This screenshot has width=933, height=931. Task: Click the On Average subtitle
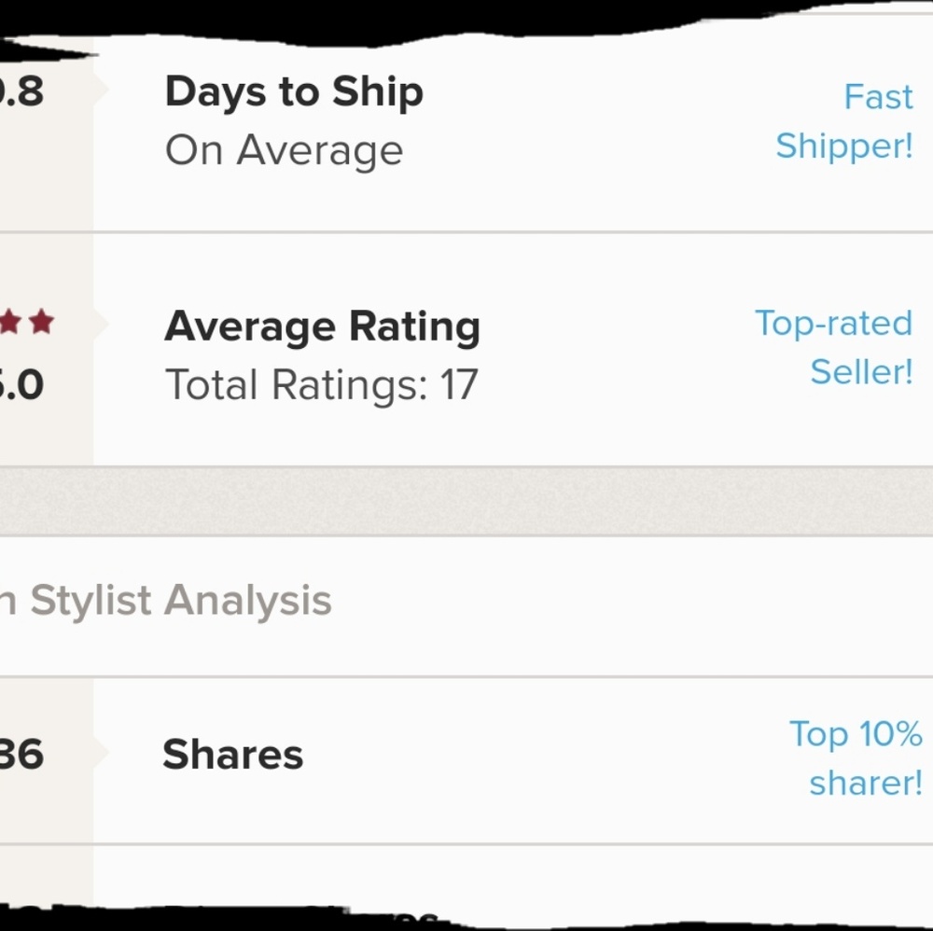coord(284,150)
